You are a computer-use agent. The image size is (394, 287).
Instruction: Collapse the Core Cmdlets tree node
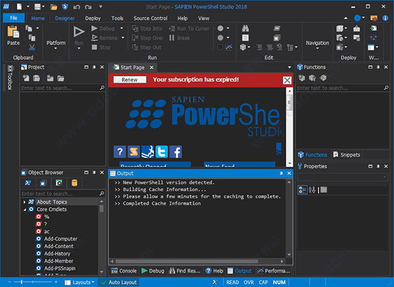coord(24,209)
